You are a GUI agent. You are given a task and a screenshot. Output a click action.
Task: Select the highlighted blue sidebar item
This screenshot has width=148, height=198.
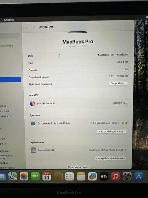[x=11, y=80]
